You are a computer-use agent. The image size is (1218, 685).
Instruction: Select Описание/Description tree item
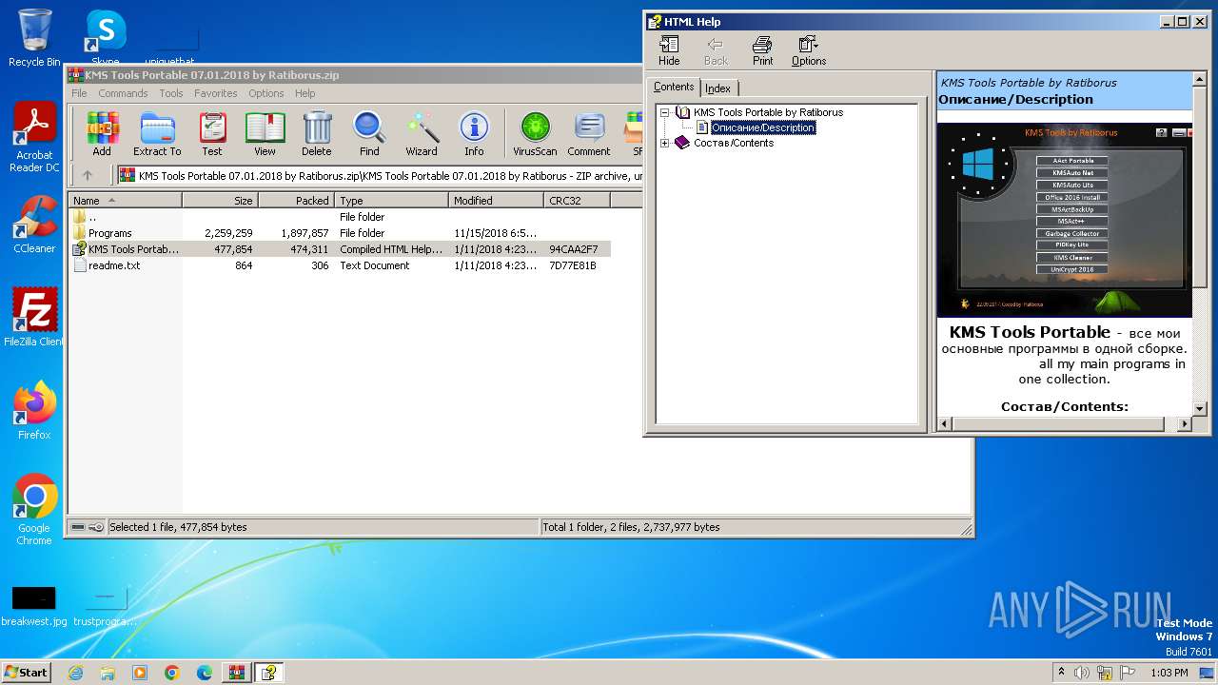(763, 127)
